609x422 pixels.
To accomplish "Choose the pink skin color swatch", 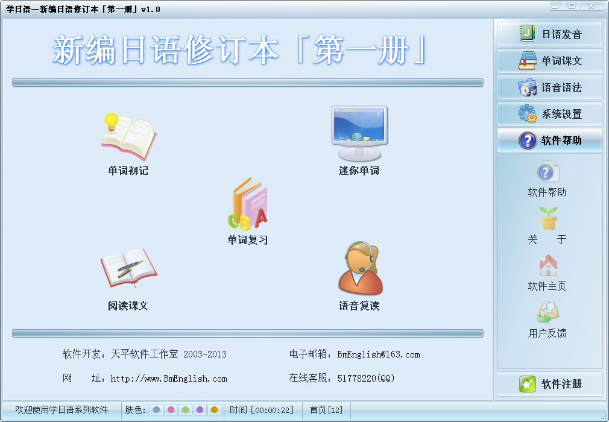I will (171, 409).
